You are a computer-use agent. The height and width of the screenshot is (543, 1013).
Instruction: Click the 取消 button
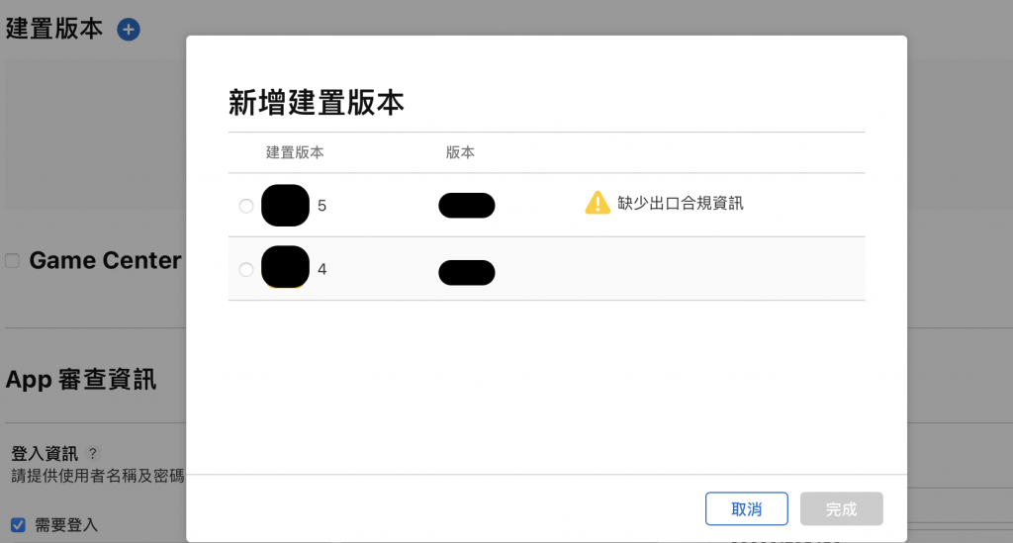click(x=746, y=508)
